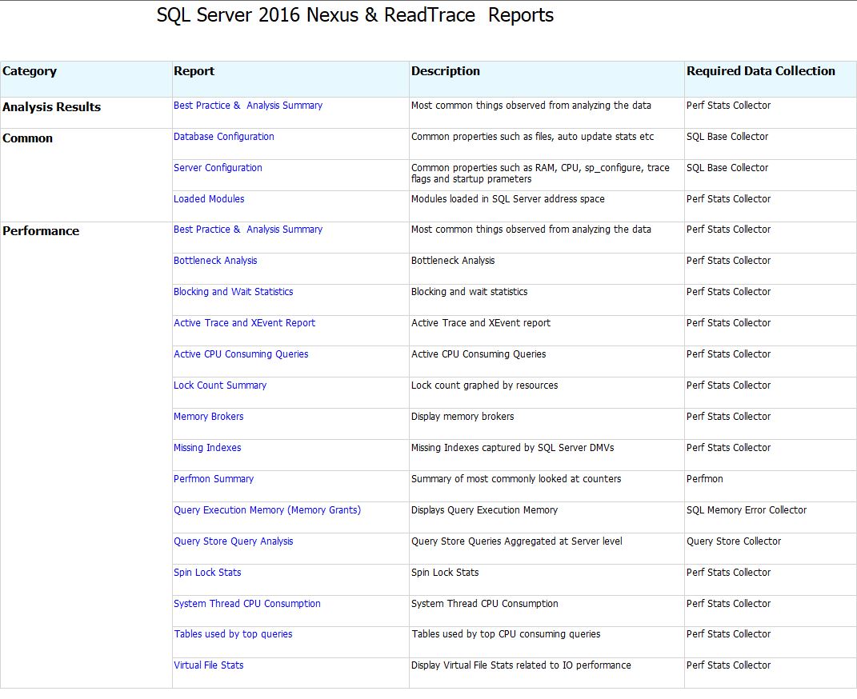This screenshot has width=857, height=699.
Task: Click the Server Configuration description about RAM, CPU, sp_configure
Action: click(x=541, y=173)
